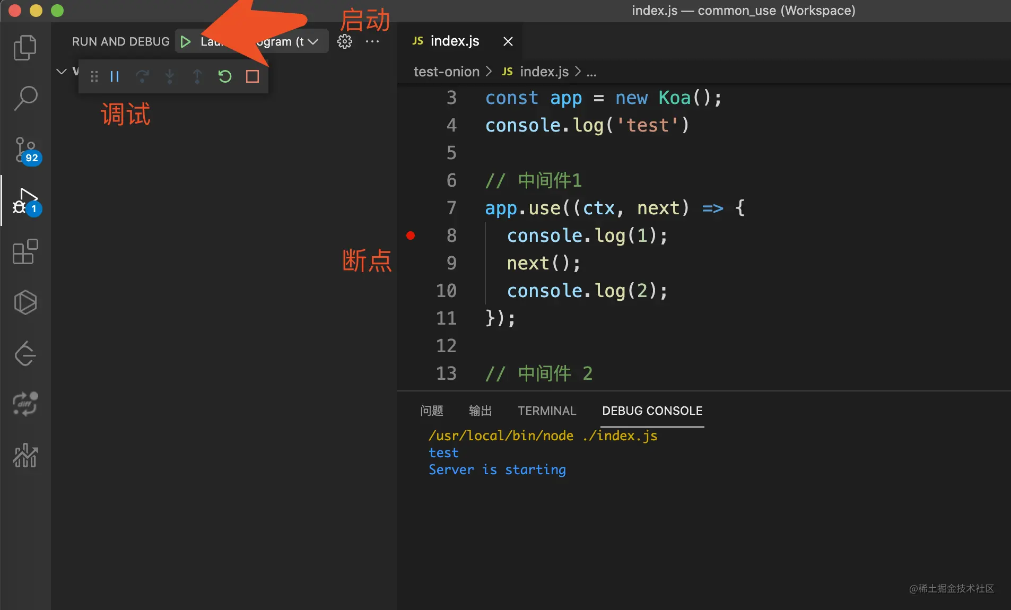Restart the debug session
The width and height of the screenshot is (1011, 610).
coord(225,77)
